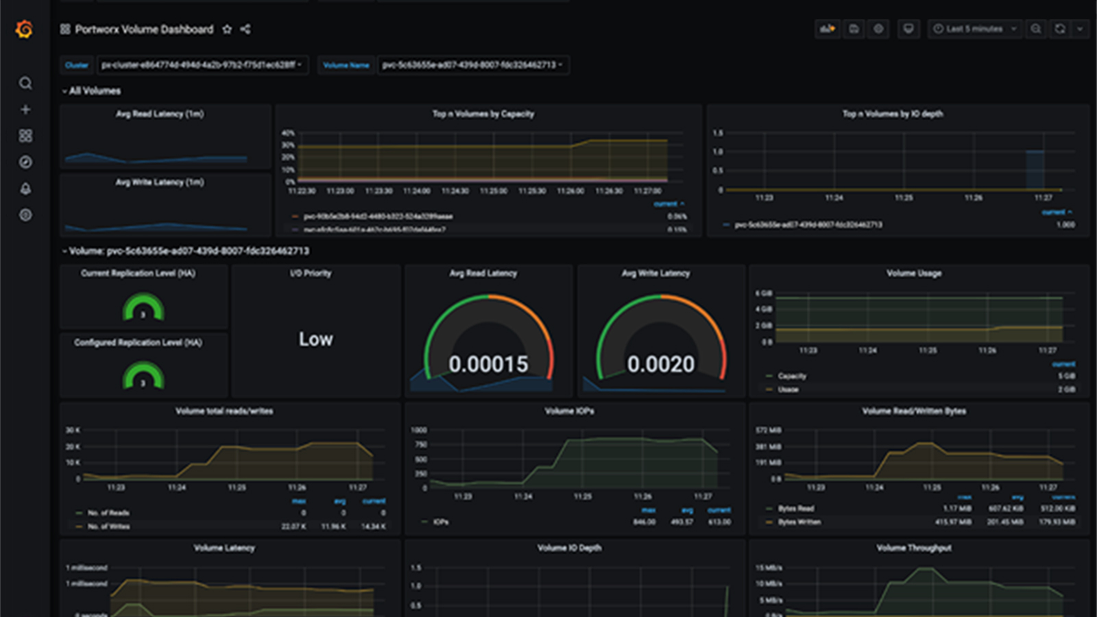Open the Grafana home logo
This screenshot has height=617, width=1097.
point(25,29)
